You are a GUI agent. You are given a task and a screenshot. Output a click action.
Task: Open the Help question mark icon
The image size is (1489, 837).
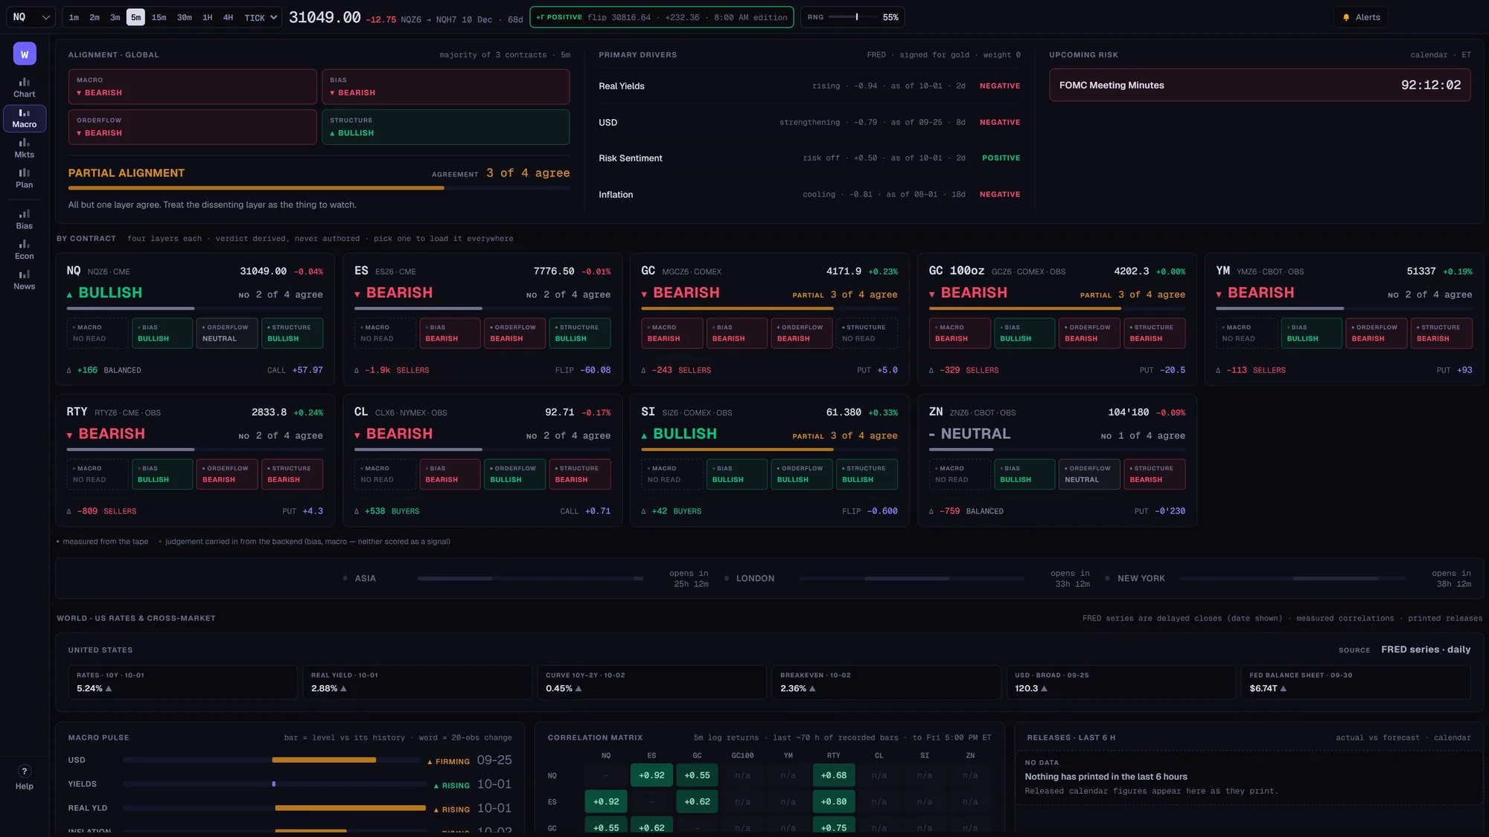coord(25,772)
